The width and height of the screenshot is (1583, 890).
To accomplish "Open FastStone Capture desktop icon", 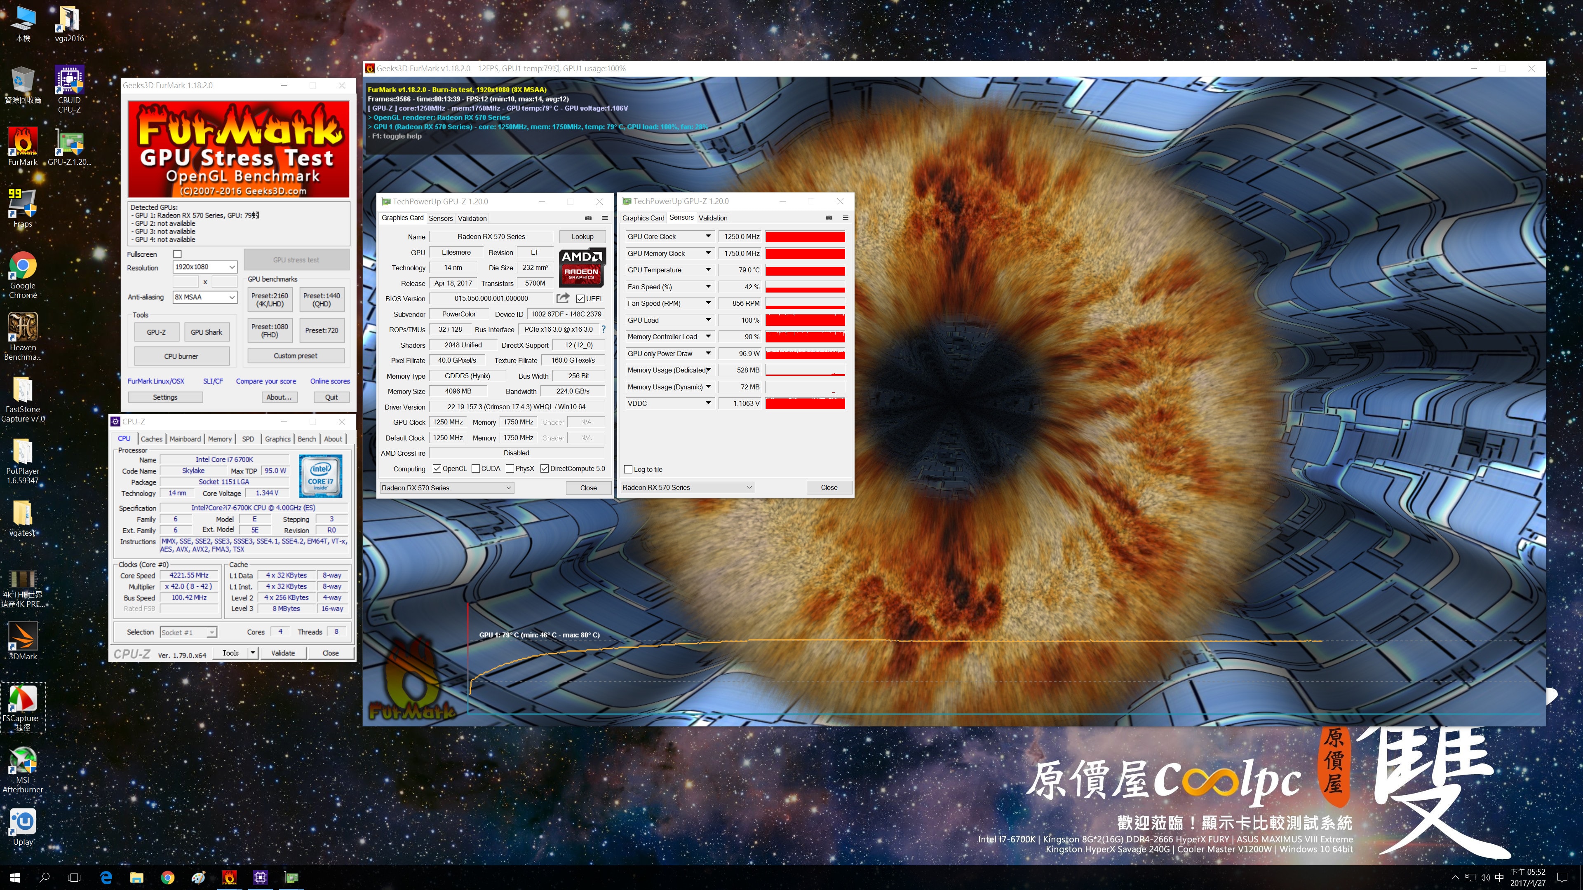I will coord(23,398).
